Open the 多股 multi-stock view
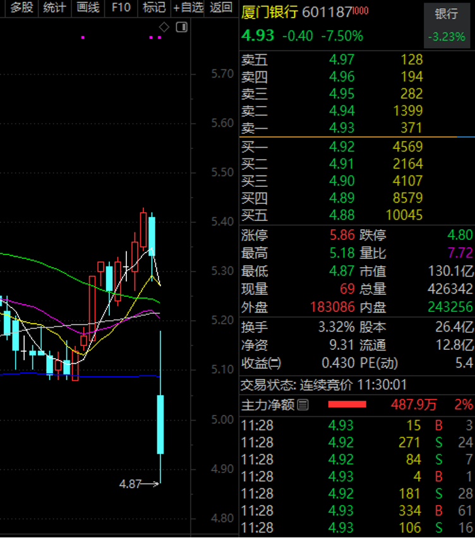The height and width of the screenshot is (538, 475). (x=21, y=8)
